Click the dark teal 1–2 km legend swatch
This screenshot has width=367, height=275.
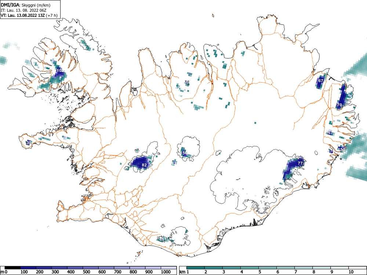(x=196, y=268)
